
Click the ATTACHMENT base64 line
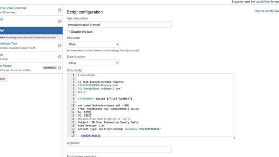(x=105, y=99)
